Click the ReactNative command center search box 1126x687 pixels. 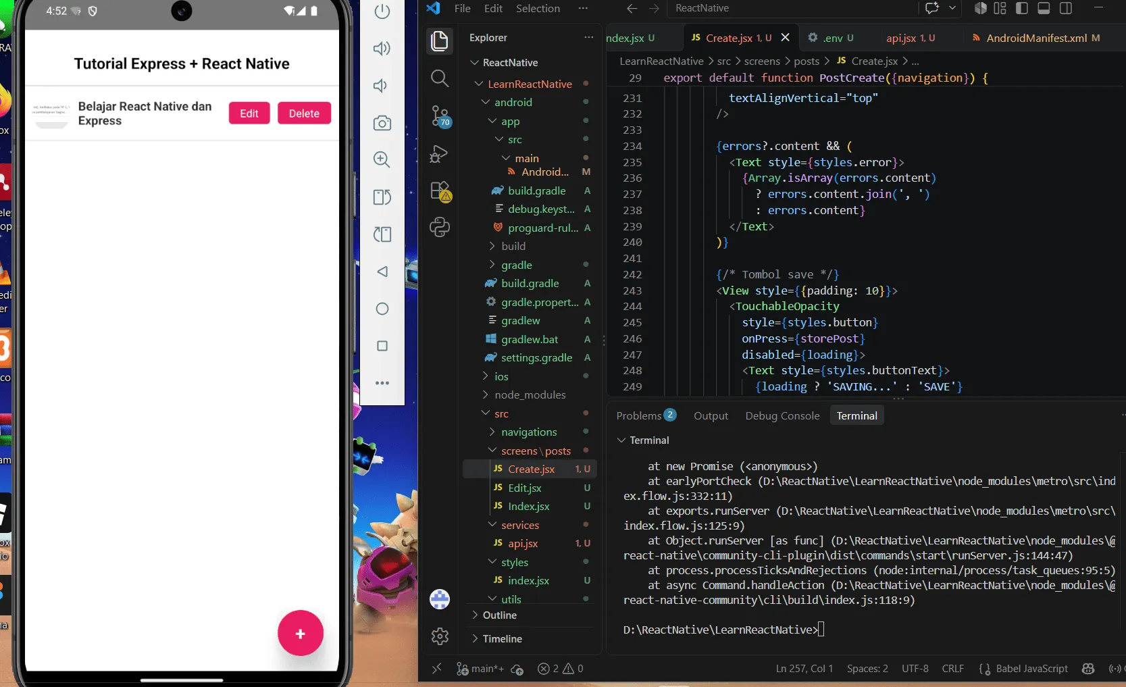point(792,8)
